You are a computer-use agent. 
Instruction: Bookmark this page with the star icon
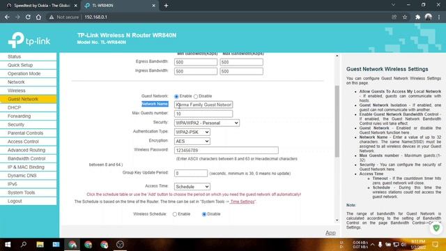[x=405, y=17]
